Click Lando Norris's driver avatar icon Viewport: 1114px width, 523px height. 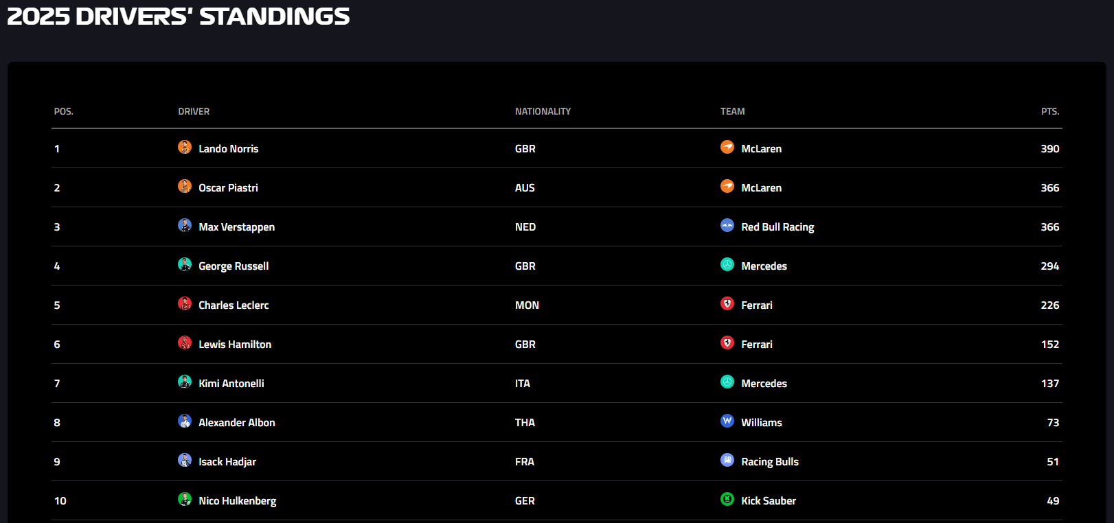click(x=185, y=147)
